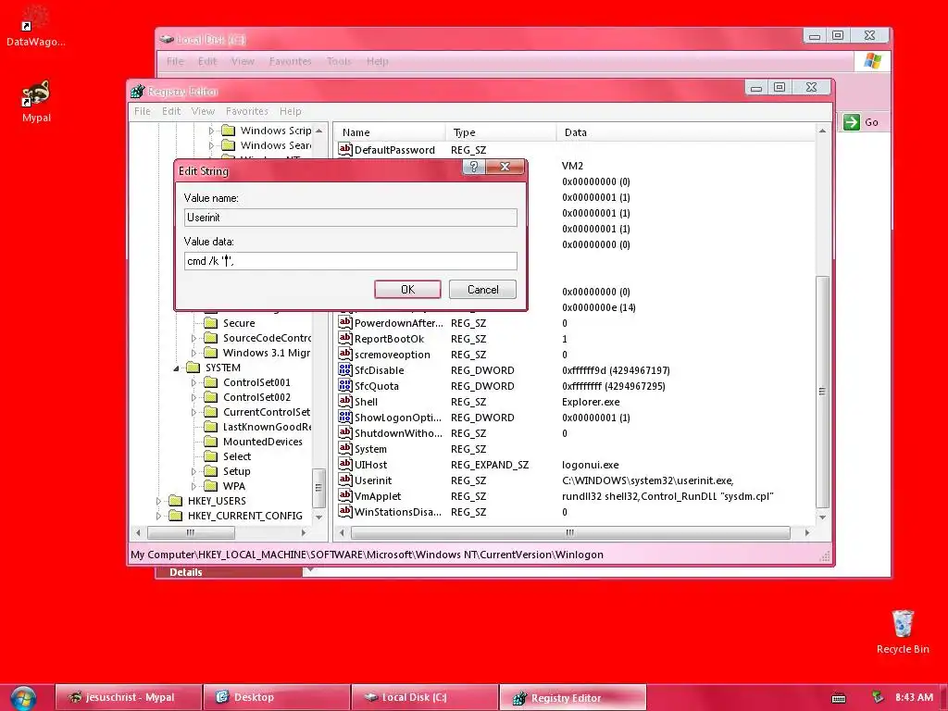Open the Help menu in Registry Editor
Screen dimensions: 948x711
pyautogui.click(x=290, y=111)
